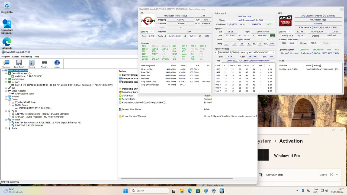Open the Memory Modules DIMM dropdown
Image resolution: width=347 pixels, height=195 pixels.
pos(245,52)
